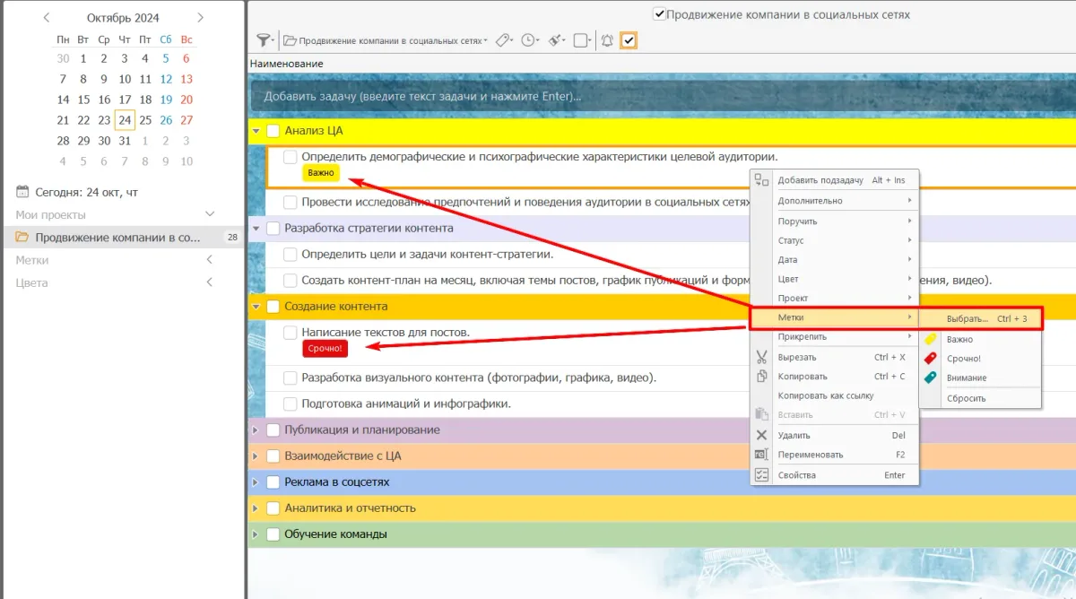Click the tag label icon in toolbar
1076x599 pixels.
pos(502,40)
